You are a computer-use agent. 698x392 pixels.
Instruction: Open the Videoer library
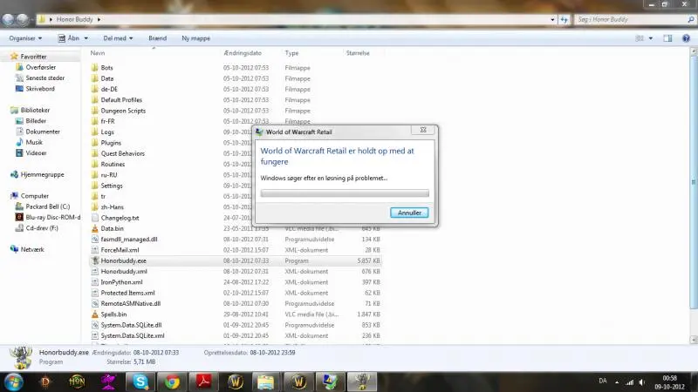(x=36, y=153)
